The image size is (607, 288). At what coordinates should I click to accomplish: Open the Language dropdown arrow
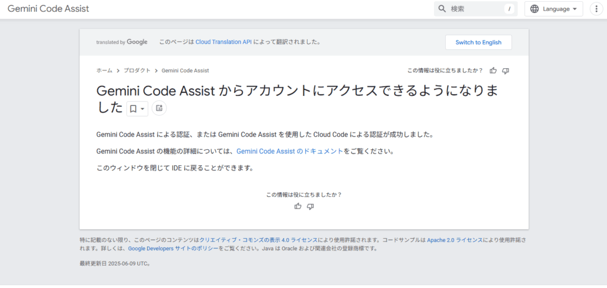pyautogui.click(x=575, y=9)
